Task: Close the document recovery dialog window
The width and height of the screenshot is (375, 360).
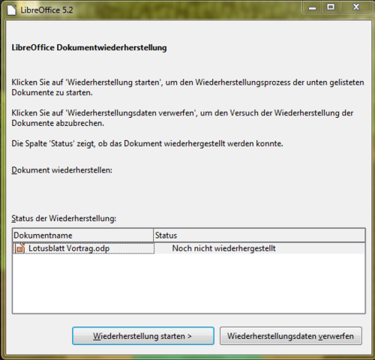Action: click(356, 7)
